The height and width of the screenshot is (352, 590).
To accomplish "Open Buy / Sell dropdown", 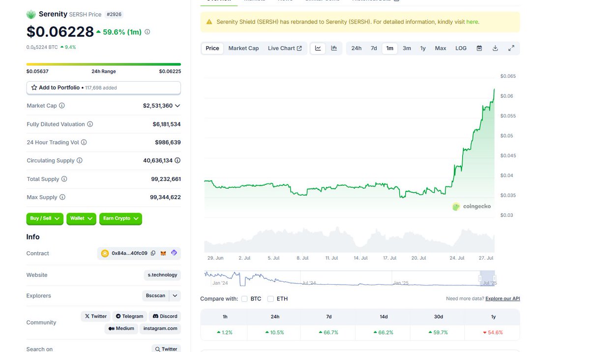I will click(45, 218).
